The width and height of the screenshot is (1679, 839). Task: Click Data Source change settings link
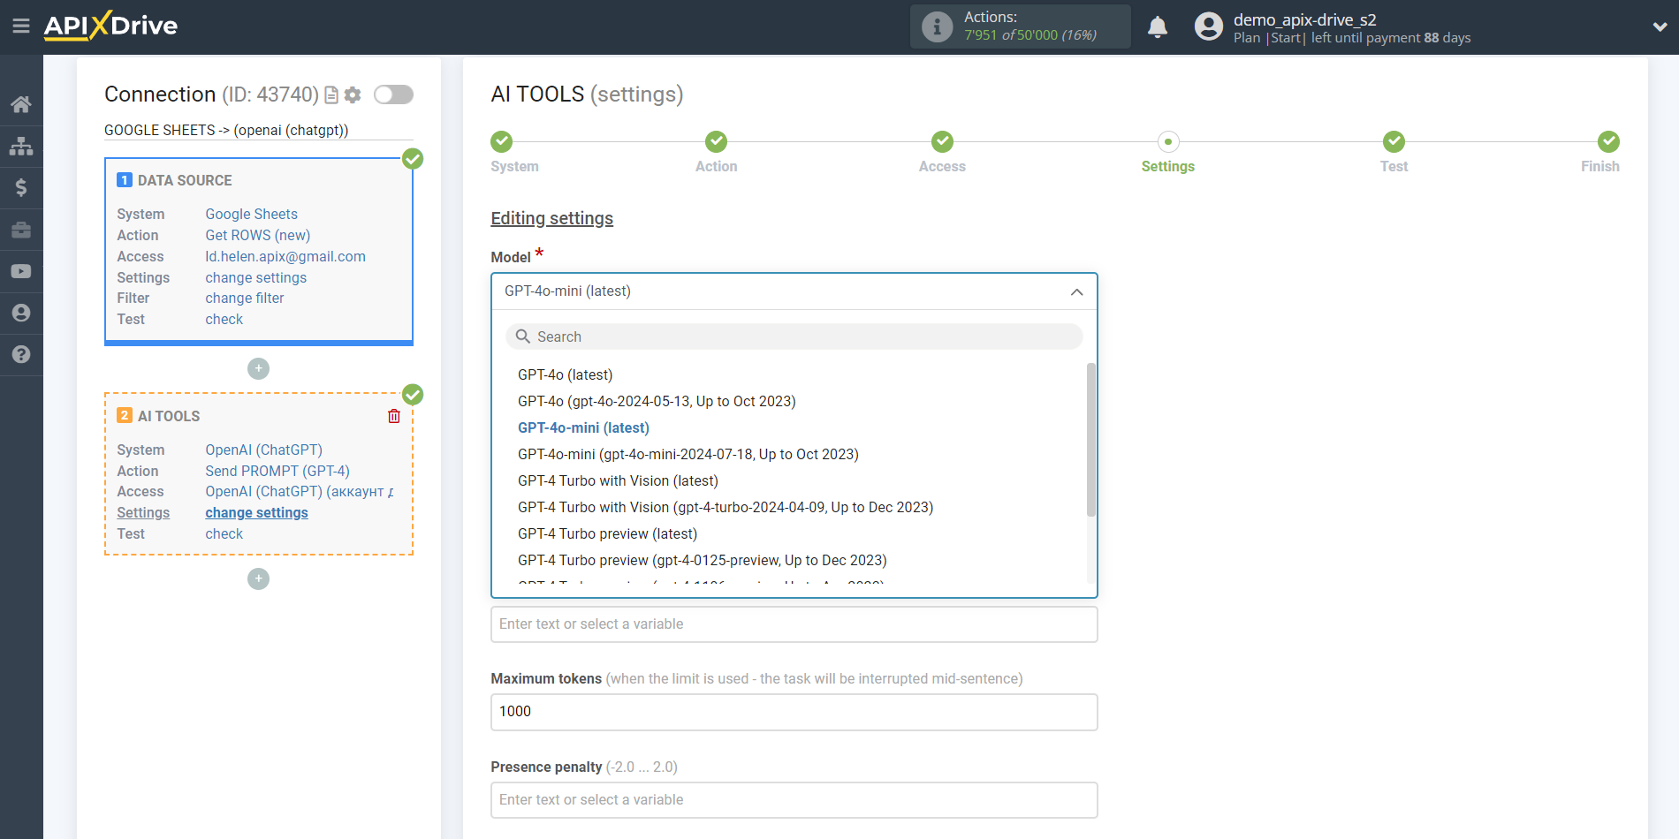(x=255, y=277)
